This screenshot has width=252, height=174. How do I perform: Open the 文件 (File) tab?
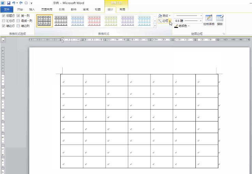click(7, 10)
